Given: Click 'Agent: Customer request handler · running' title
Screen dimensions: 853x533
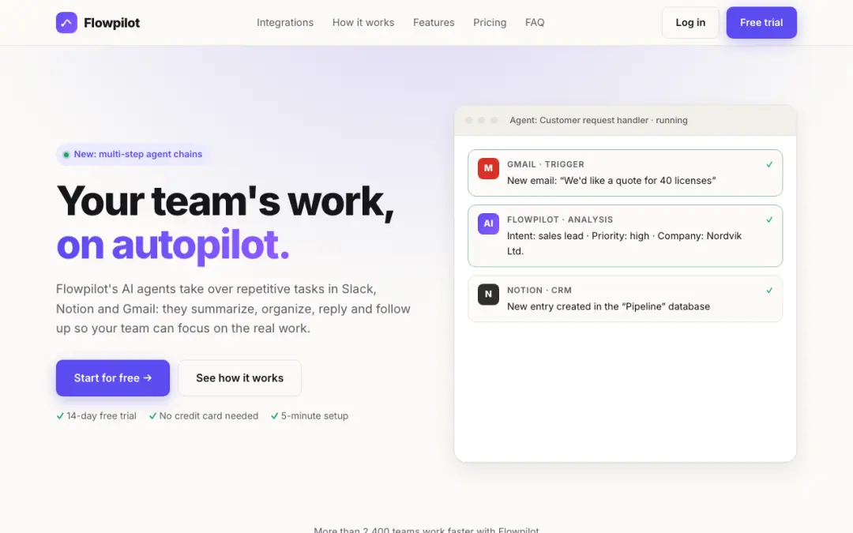Looking at the screenshot, I should click(x=599, y=120).
